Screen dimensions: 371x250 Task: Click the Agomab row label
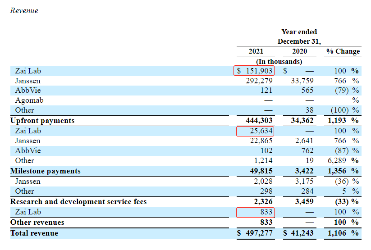click(29, 100)
